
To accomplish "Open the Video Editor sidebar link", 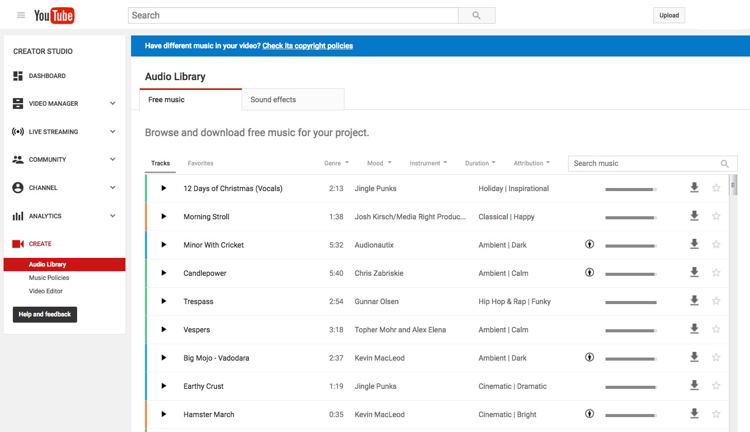I will click(46, 291).
